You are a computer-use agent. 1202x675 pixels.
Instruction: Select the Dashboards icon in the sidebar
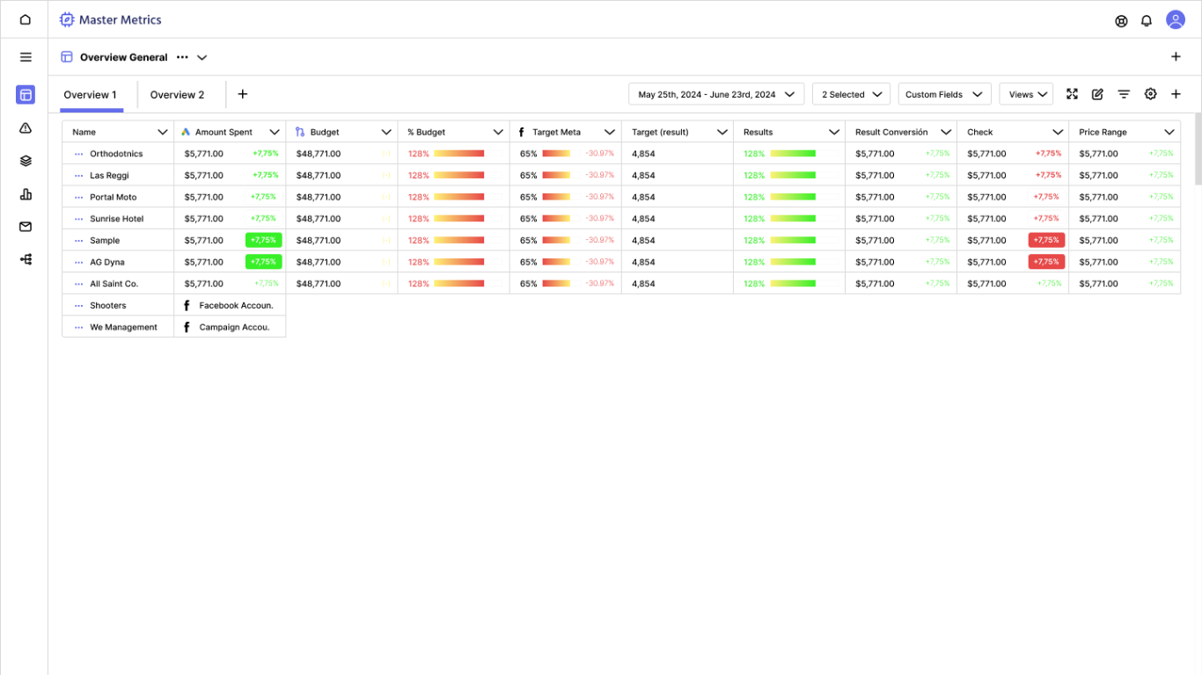point(25,94)
